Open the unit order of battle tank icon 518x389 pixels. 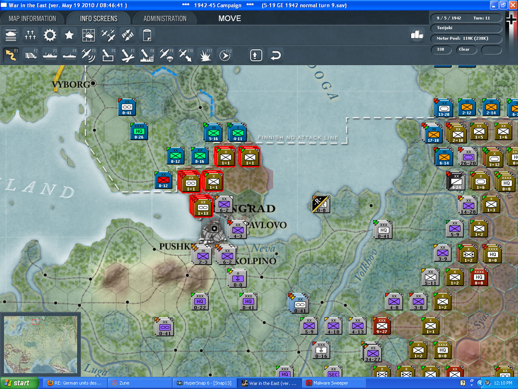point(11,35)
